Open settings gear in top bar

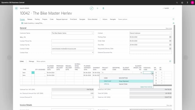[x=182, y=2]
